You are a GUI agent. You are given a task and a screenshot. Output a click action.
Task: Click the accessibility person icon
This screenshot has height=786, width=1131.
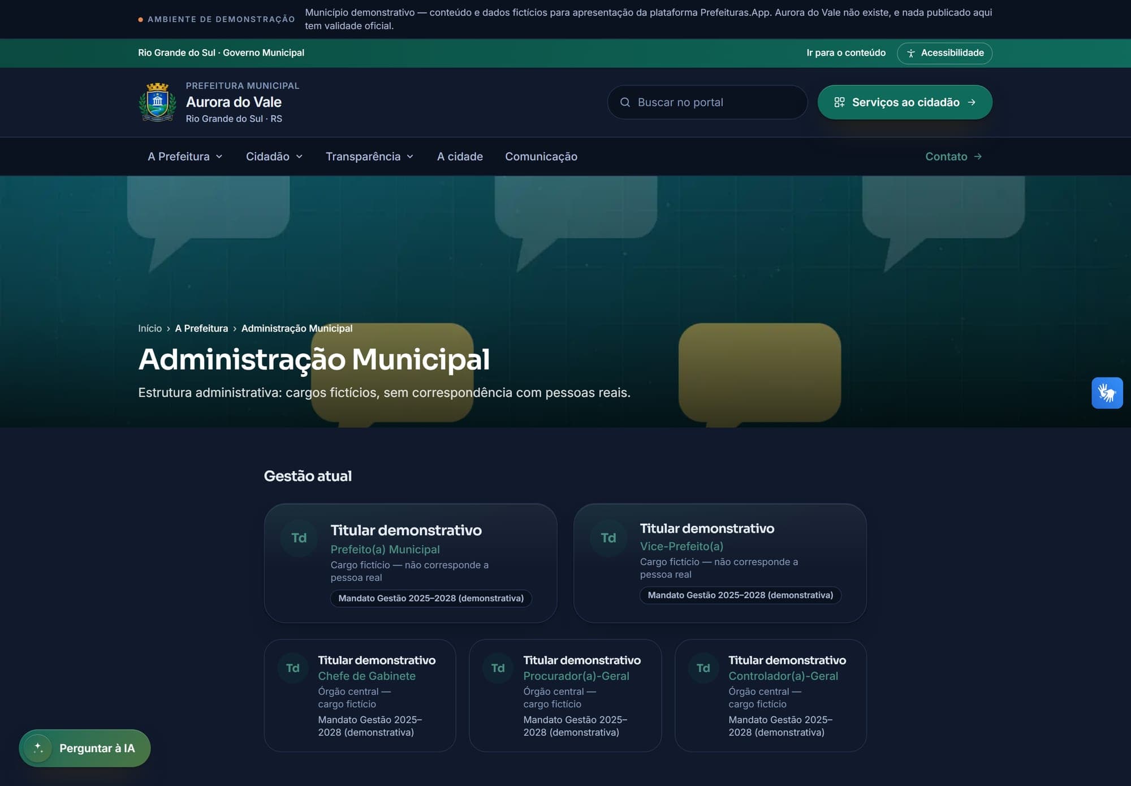(x=910, y=53)
